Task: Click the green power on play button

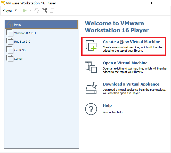Action: [x=25, y=11]
